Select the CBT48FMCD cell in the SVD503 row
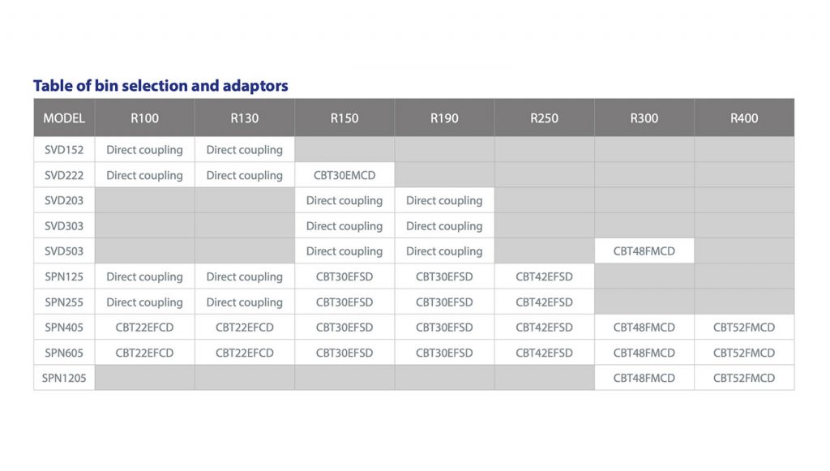This screenshot has width=830, height=471. pyautogui.click(x=644, y=251)
